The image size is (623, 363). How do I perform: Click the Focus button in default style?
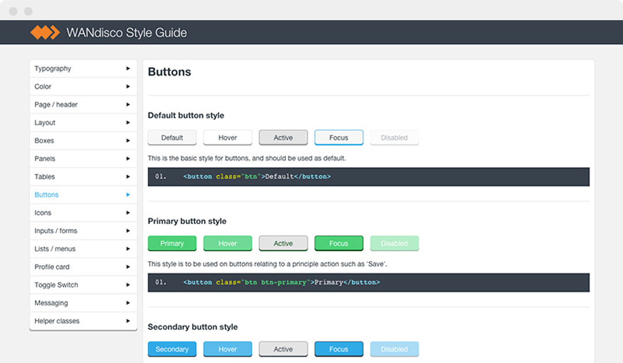tap(339, 137)
